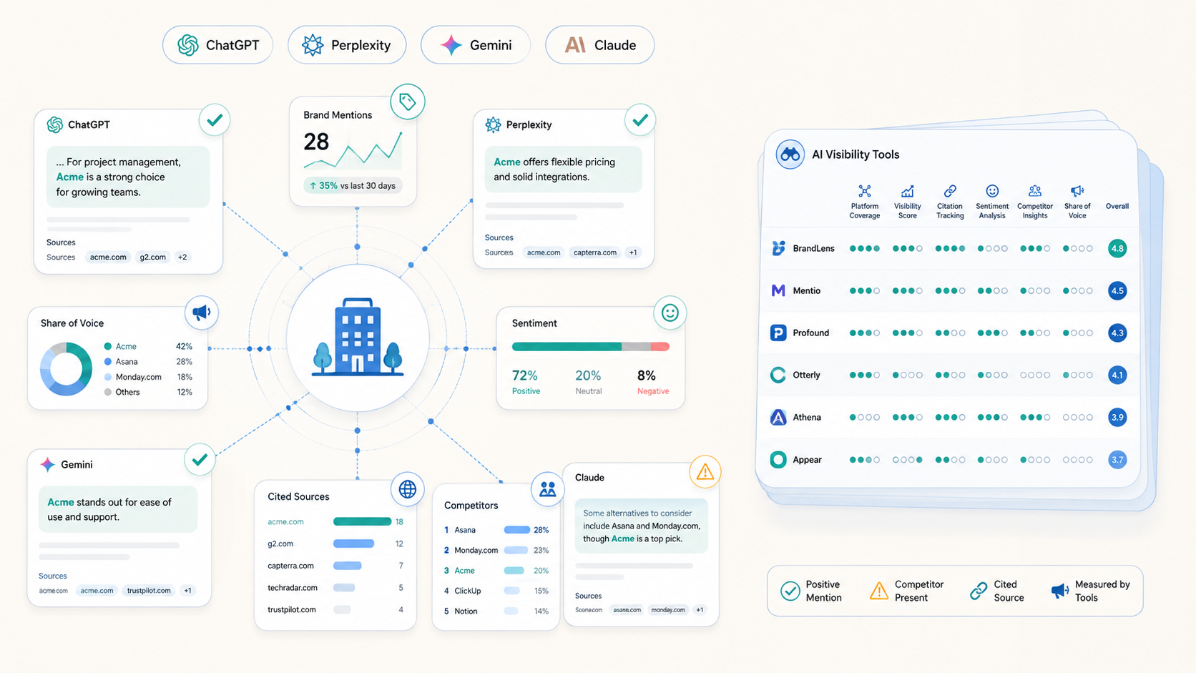Click the techradar.com row in Cited Sources

[335, 588]
